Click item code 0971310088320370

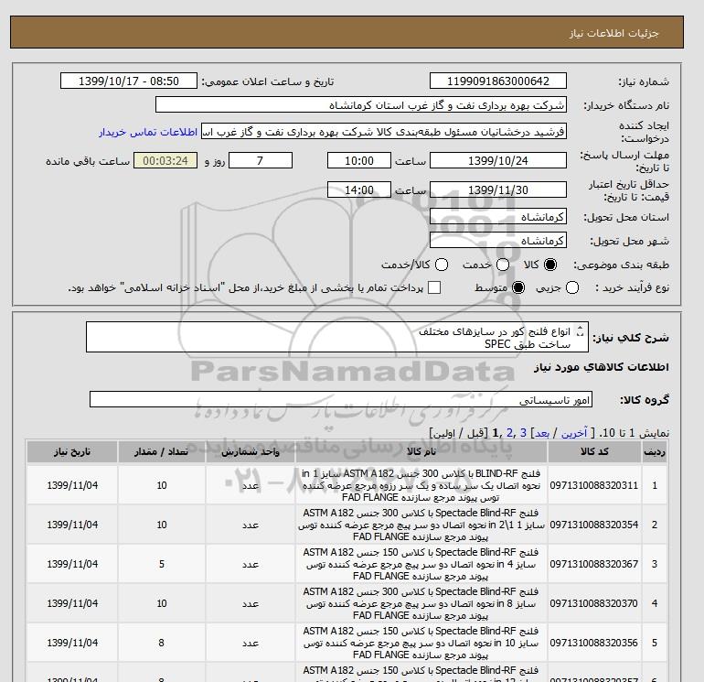pos(594,603)
